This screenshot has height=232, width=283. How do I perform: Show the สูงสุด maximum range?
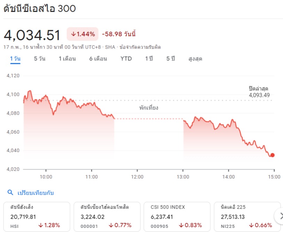[x=195, y=59]
